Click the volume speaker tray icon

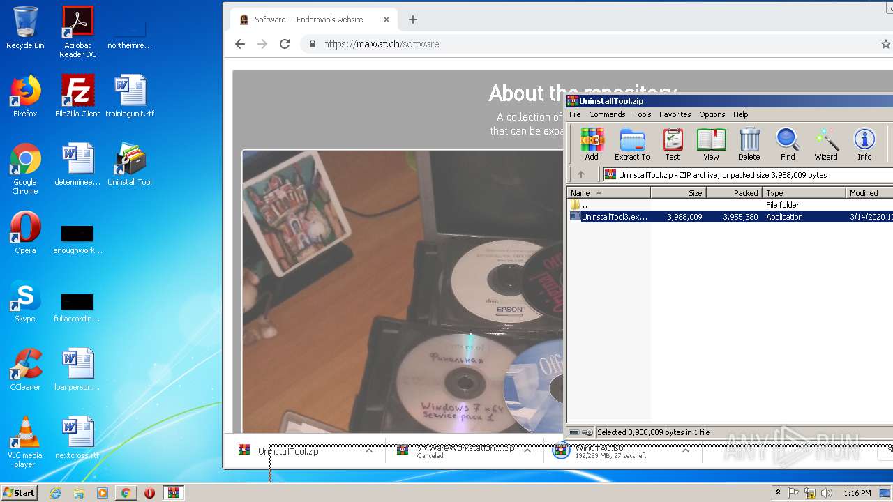pos(827,493)
